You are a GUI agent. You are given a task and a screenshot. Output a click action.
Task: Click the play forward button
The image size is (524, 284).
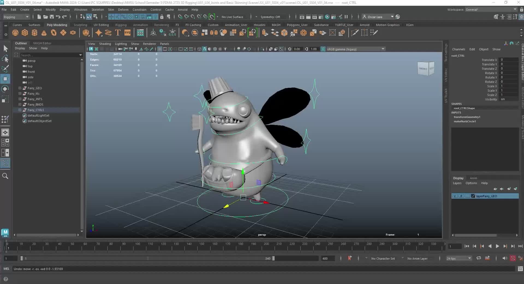[x=498, y=246]
